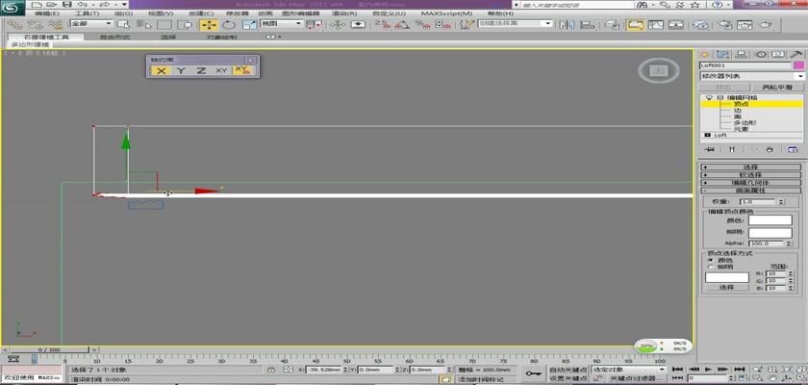Viewport: 808px width, 385px height.
Task: Switch to the 自由形式 ribbon tab
Action: pyautogui.click(x=114, y=38)
